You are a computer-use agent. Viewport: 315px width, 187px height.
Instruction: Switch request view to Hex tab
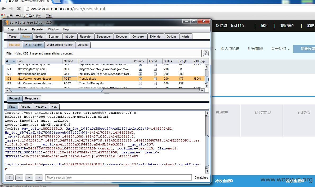tap(54, 107)
